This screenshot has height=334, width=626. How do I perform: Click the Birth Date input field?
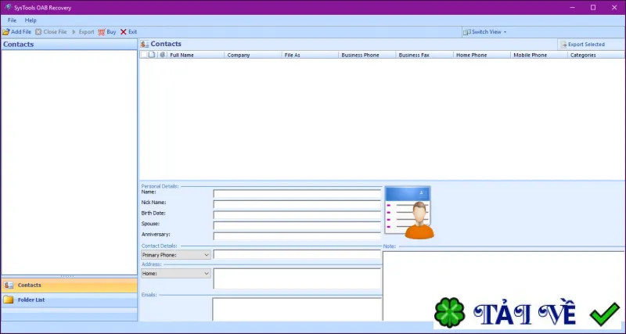pos(297,215)
